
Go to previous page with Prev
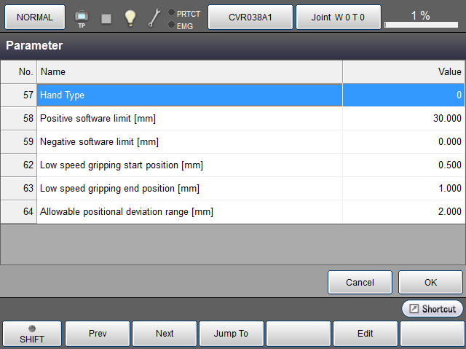point(98,334)
